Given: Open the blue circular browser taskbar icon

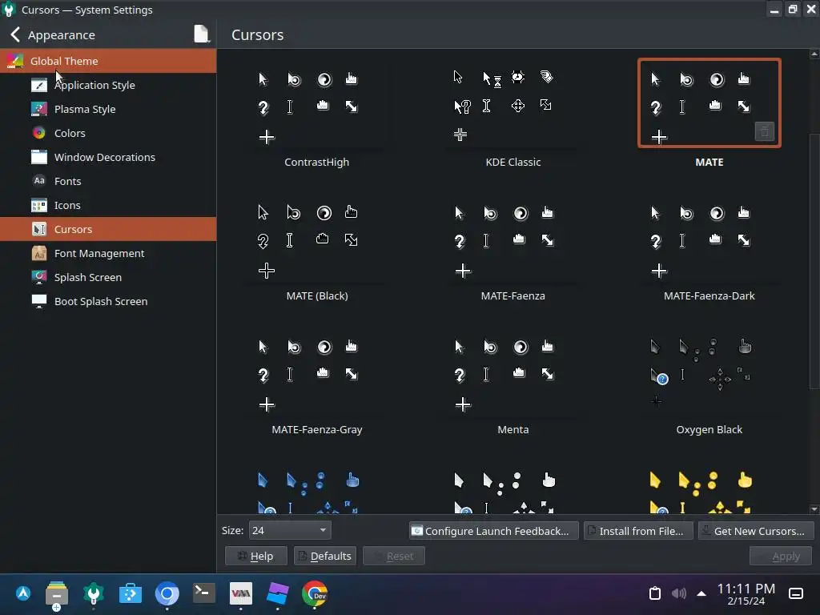Looking at the screenshot, I should pos(167,593).
